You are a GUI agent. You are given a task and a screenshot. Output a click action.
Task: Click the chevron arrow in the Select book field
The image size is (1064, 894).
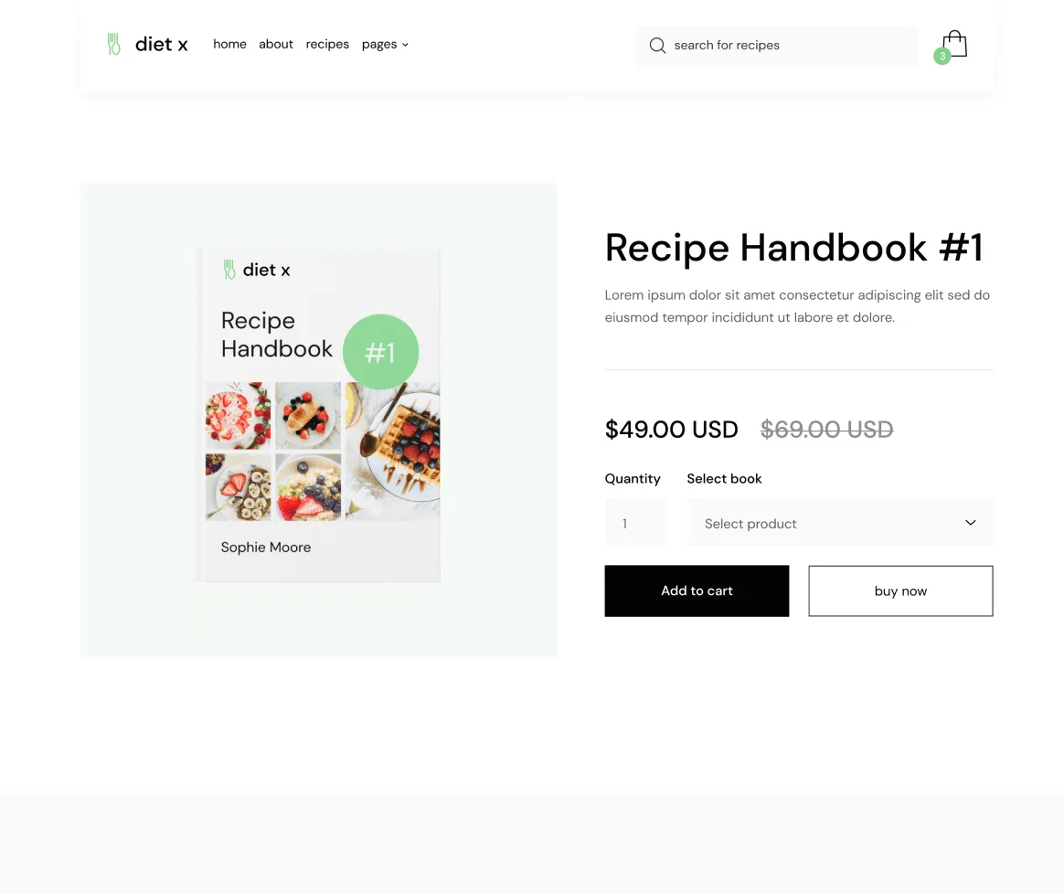coord(970,522)
